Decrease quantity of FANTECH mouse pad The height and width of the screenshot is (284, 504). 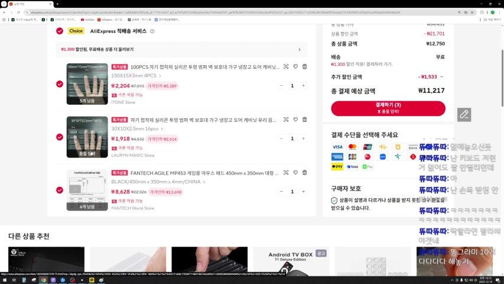tap(281, 192)
